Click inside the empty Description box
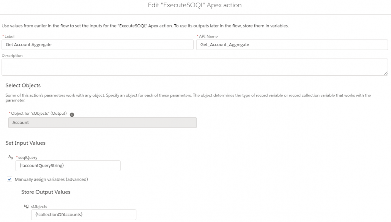 tap(195, 66)
